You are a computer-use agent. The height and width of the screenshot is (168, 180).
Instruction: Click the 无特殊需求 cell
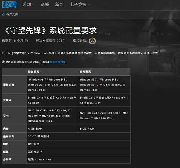[x=79, y=152]
